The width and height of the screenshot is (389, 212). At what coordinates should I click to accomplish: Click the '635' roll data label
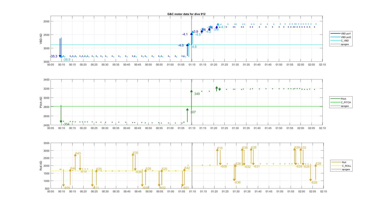point(136,153)
